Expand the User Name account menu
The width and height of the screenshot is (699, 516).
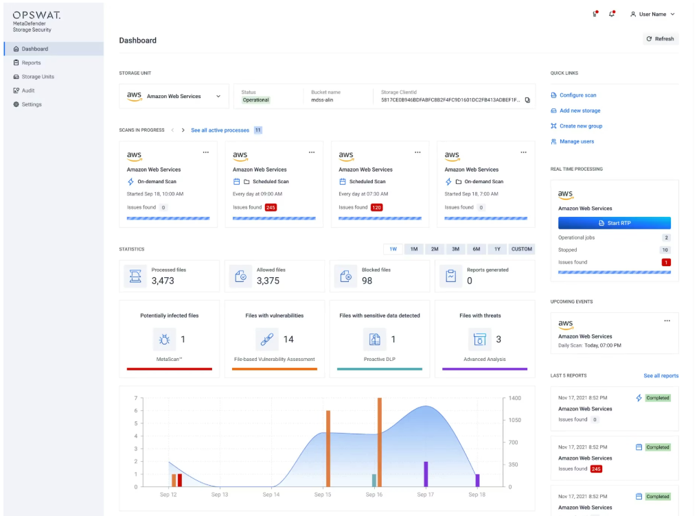pos(652,14)
